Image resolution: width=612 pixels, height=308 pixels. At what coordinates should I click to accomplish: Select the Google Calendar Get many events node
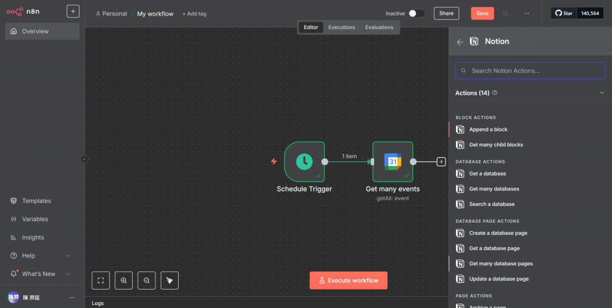[393, 161]
